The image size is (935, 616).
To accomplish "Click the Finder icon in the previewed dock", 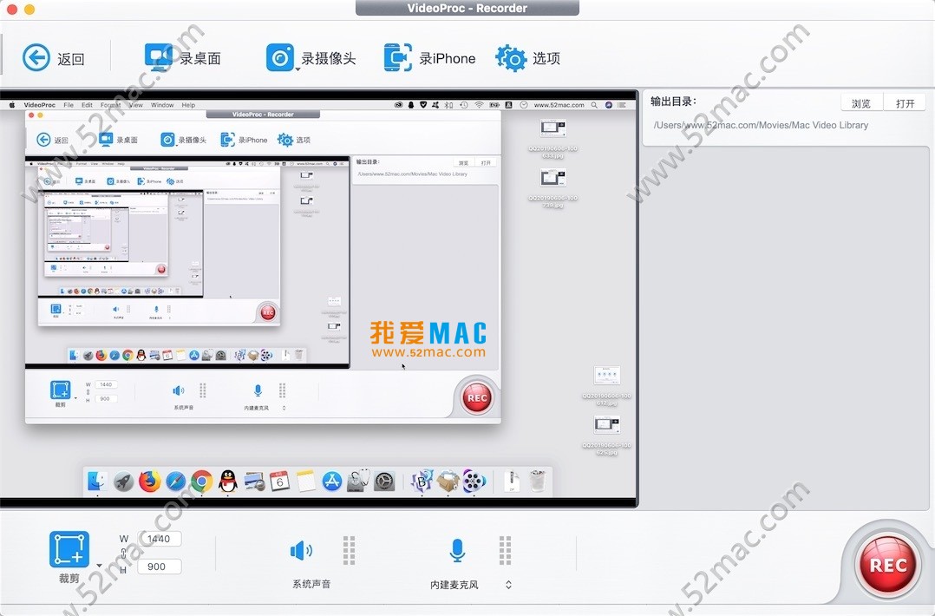I will click(96, 481).
